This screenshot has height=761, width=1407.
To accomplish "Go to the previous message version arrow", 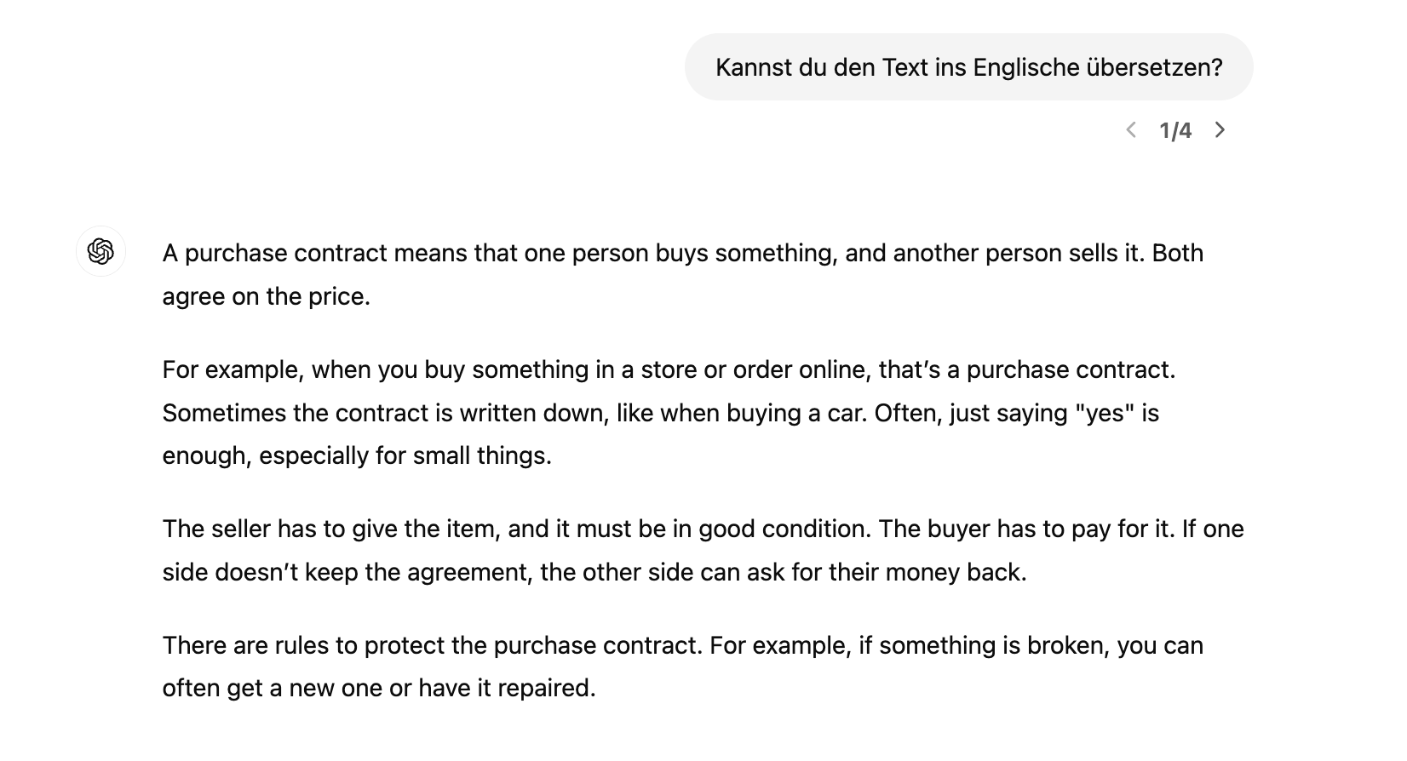I will point(1131,130).
